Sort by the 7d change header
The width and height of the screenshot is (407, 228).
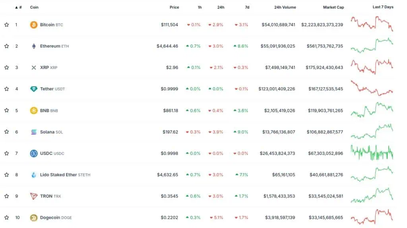(x=247, y=7)
